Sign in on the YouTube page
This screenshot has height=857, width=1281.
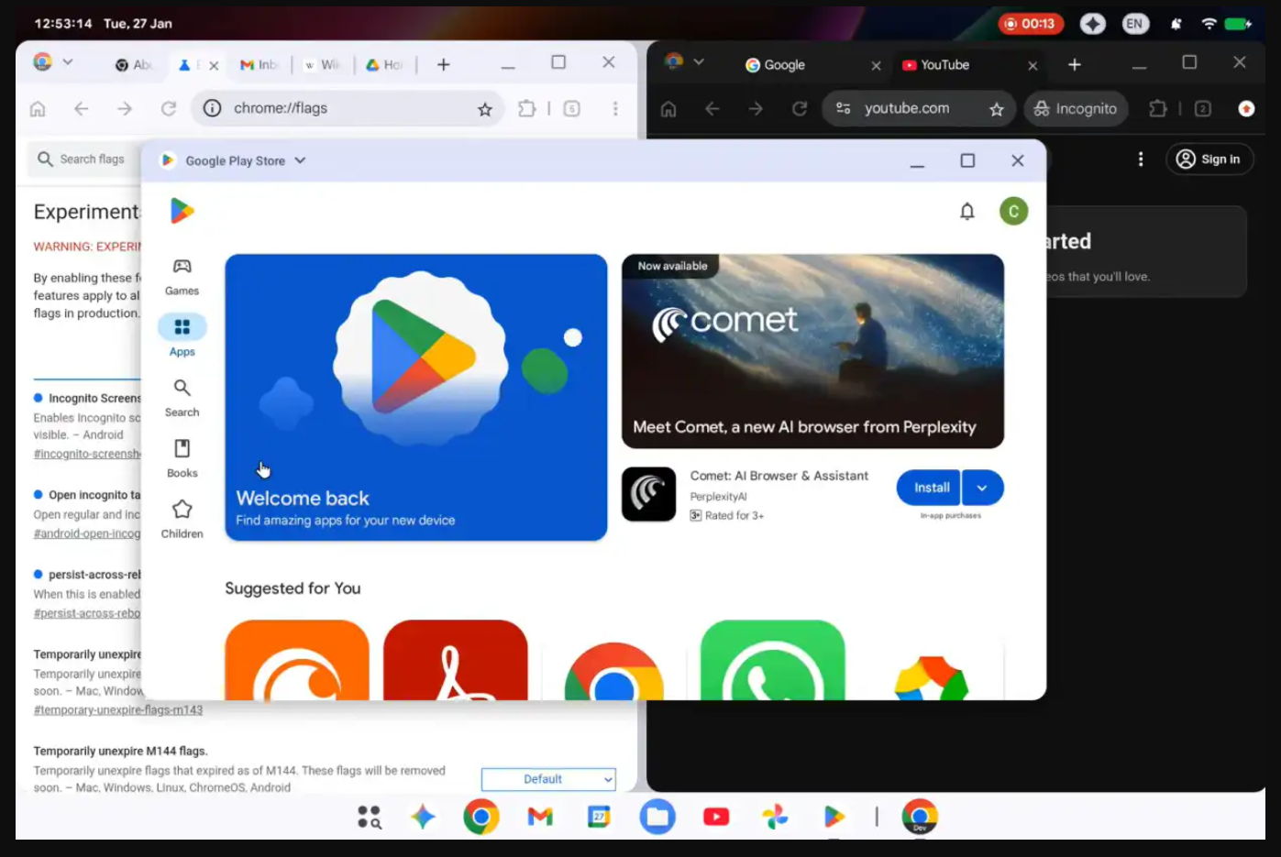(1209, 159)
